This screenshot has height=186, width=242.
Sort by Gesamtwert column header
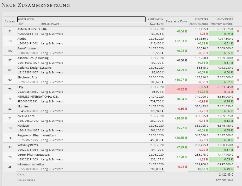(x=224, y=19)
